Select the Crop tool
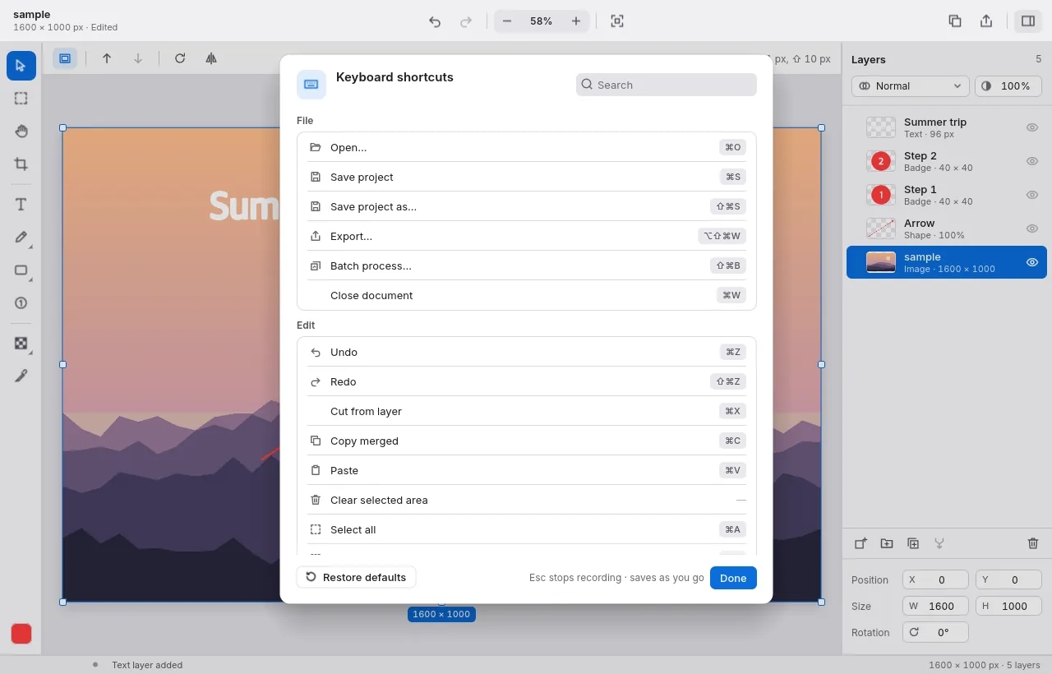This screenshot has width=1052, height=674. coord(21,164)
